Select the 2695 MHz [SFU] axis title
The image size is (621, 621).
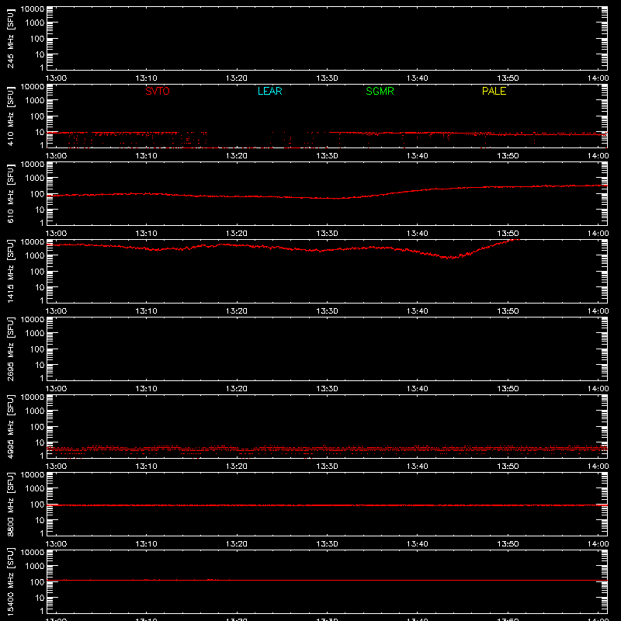(x=10, y=349)
